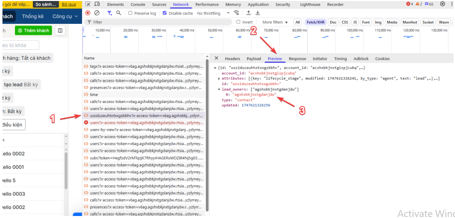Toggle the device toolbar icon
The height and width of the screenshot is (218, 455).
coord(97,4)
